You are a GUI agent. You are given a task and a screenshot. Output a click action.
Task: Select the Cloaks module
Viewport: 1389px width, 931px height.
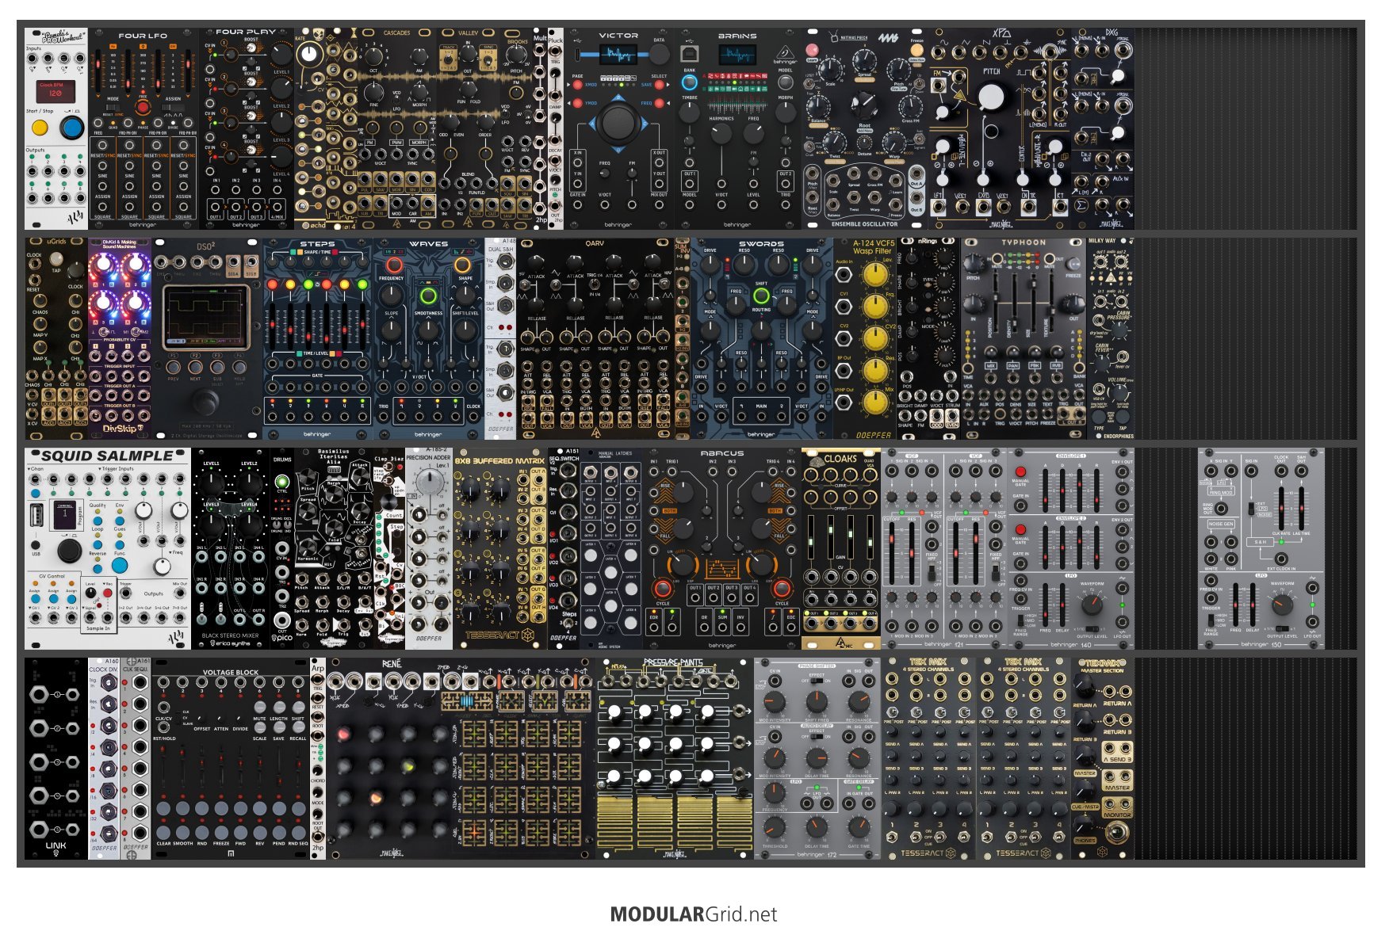click(841, 548)
